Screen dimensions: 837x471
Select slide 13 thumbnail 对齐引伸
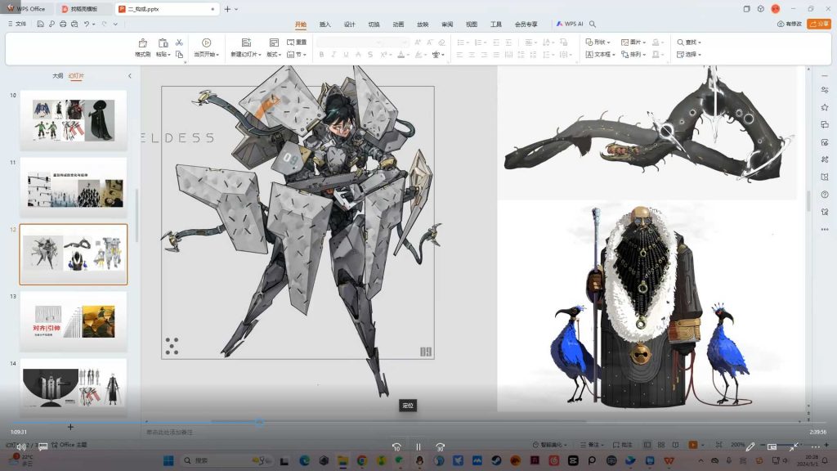[74, 321]
